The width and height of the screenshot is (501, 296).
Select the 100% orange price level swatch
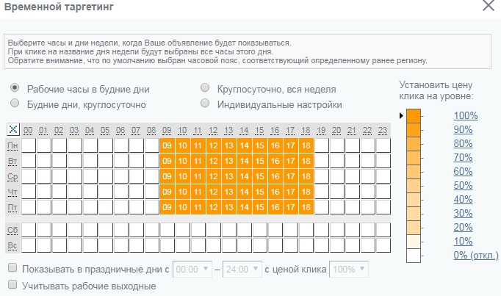tap(414, 116)
